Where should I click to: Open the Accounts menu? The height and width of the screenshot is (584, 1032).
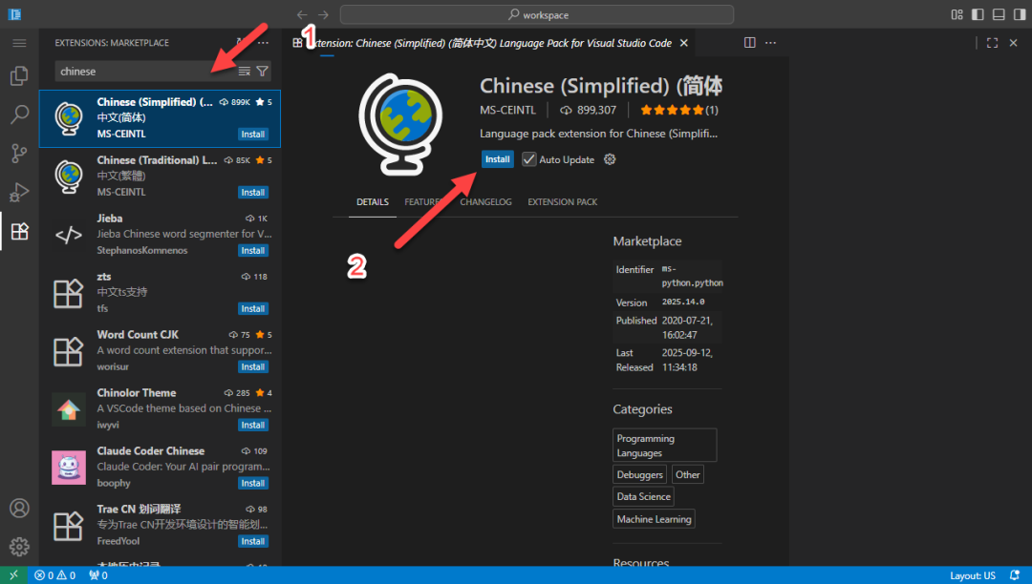(19, 508)
